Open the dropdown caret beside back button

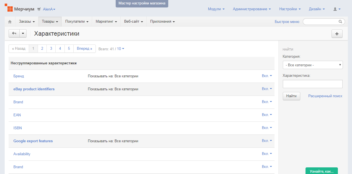click(x=23, y=34)
